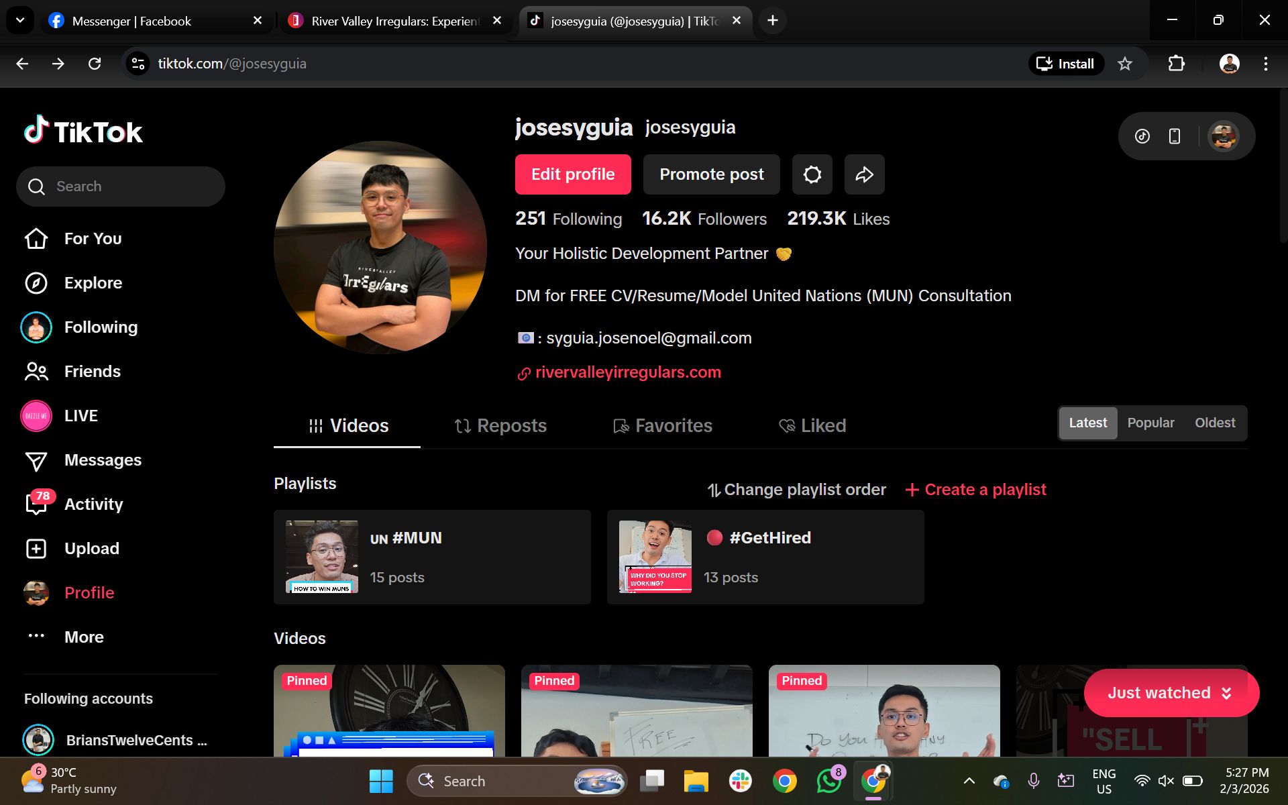1288x805 pixels.
Task: Click the TikTok search field
Action: [121, 186]
